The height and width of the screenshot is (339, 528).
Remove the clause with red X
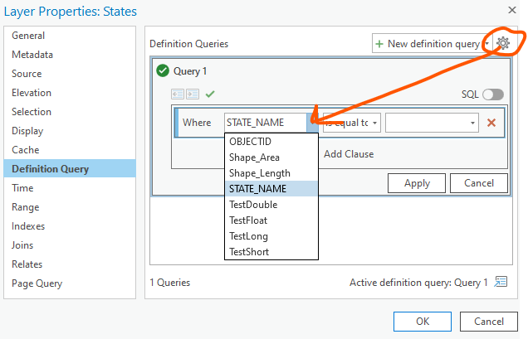coord(491,123)
